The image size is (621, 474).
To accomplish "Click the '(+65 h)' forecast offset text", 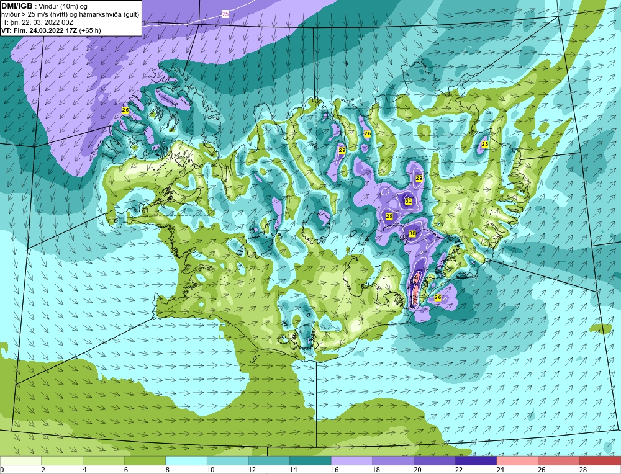I will [x=90, y=30].
